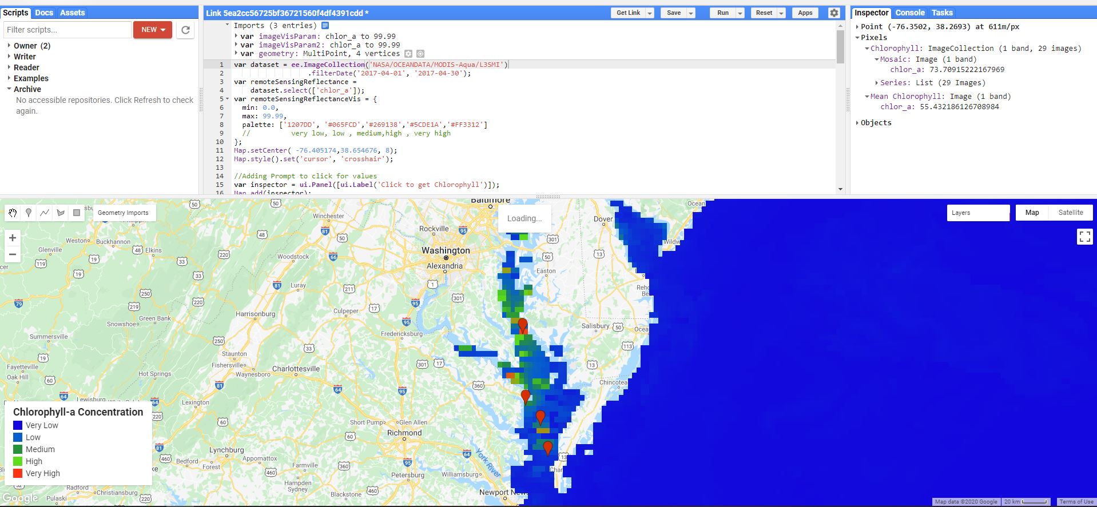Screen dimensions: 1097x507
Task: Collapse the Imports section in editor
Action: click(228, 25)
